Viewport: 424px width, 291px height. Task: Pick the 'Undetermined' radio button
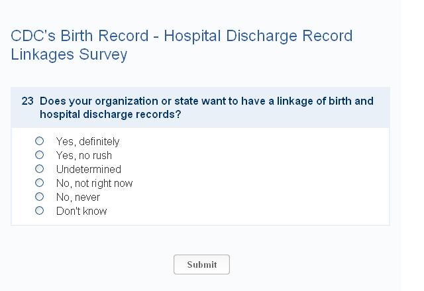point(39,169)
